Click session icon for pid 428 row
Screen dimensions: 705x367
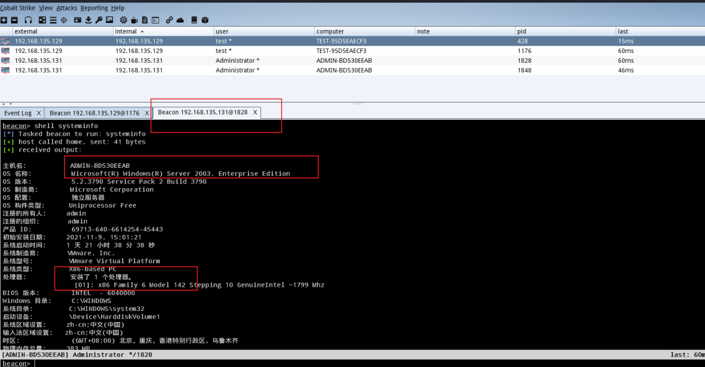(5, 41)
